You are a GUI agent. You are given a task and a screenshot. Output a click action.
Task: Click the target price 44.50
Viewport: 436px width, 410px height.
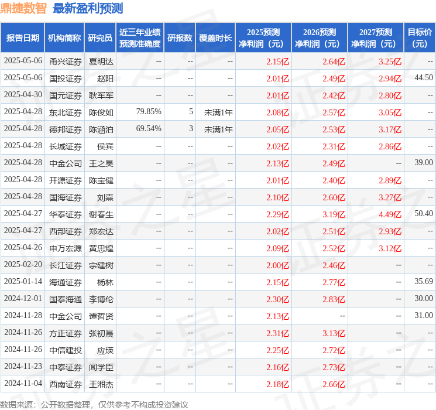(x=424, y=78)
